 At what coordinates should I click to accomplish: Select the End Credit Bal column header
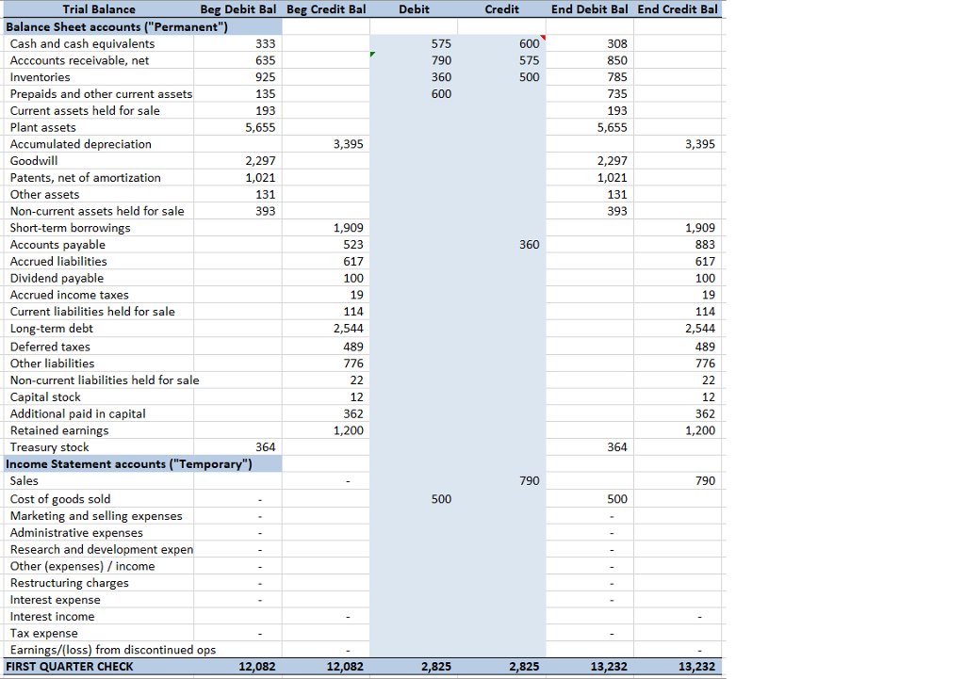click(679, 9)
